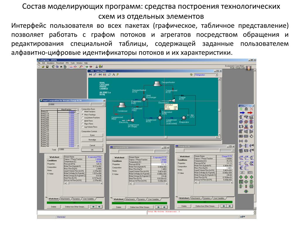Click the round green icon at palette bottom
This screenshot has height=225, width=300.
[246, 191]
